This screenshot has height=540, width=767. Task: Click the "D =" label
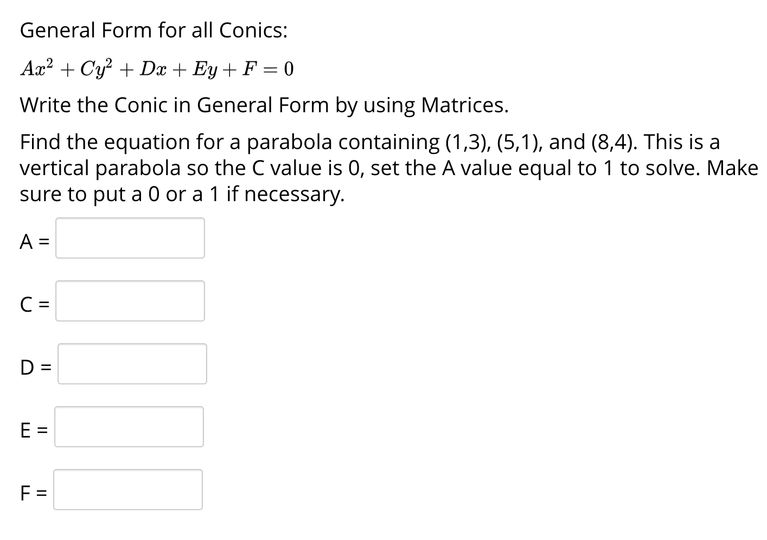(x=36, y=368)
